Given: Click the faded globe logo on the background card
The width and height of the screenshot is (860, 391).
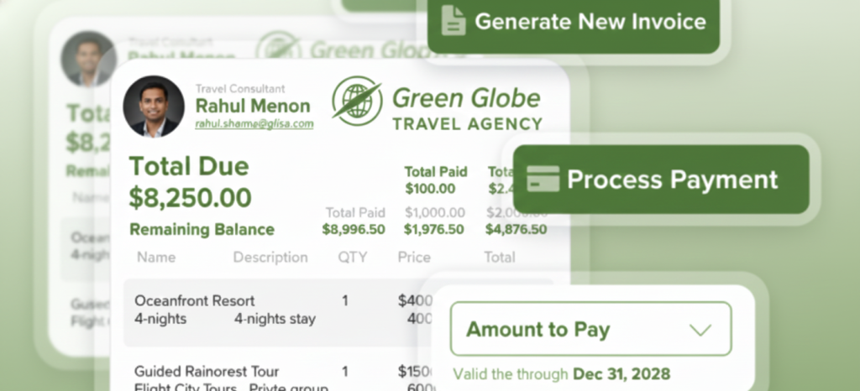Looking at the screenshot, I should pos(278,50).
